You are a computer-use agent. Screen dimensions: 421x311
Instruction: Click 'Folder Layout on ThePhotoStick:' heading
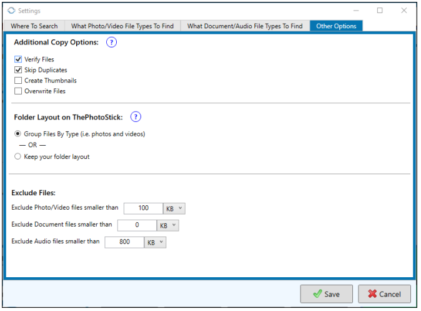point(69,117)
